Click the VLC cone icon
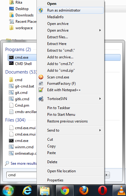 (121, 191)
